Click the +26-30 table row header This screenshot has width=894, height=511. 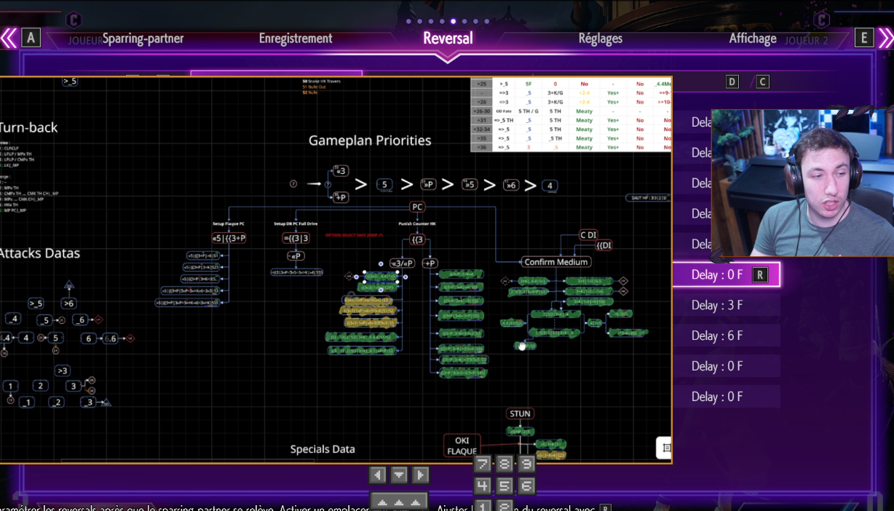click(x=482, y=111)
